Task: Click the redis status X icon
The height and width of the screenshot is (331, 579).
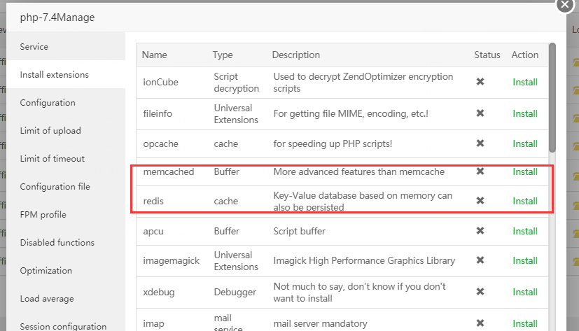Action: coord(480,201)
